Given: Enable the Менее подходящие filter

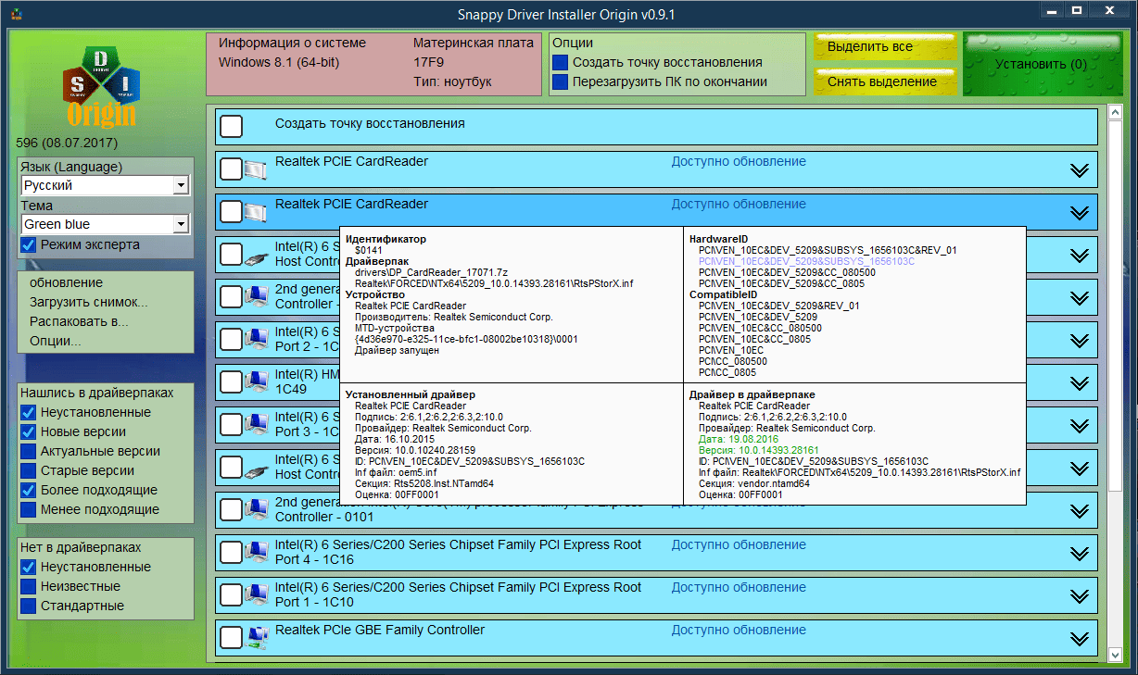Looking at the screenshot, I should pyautogui.click(x=28, y=509).
